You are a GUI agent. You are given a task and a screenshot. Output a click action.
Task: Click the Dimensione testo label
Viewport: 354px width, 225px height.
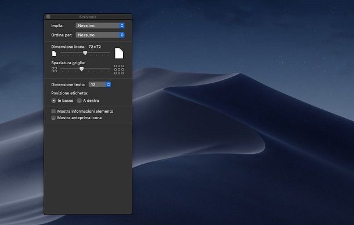tap(68, 85)
